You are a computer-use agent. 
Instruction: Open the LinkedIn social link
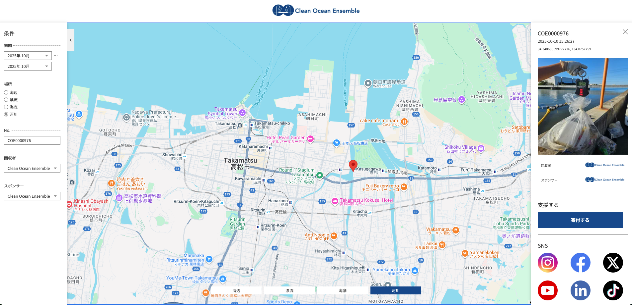(580, 290)
